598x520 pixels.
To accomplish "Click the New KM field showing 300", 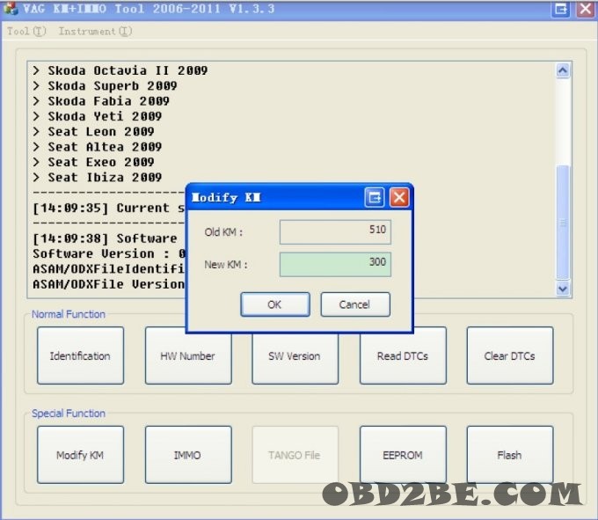I will click(x=335, y=264).
